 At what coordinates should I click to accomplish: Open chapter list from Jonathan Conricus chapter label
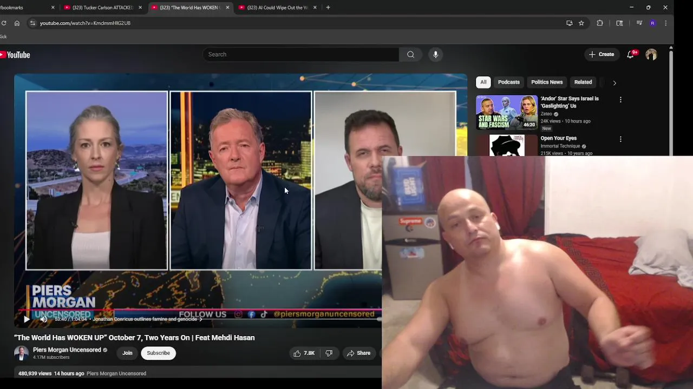[x=147, y=319]
